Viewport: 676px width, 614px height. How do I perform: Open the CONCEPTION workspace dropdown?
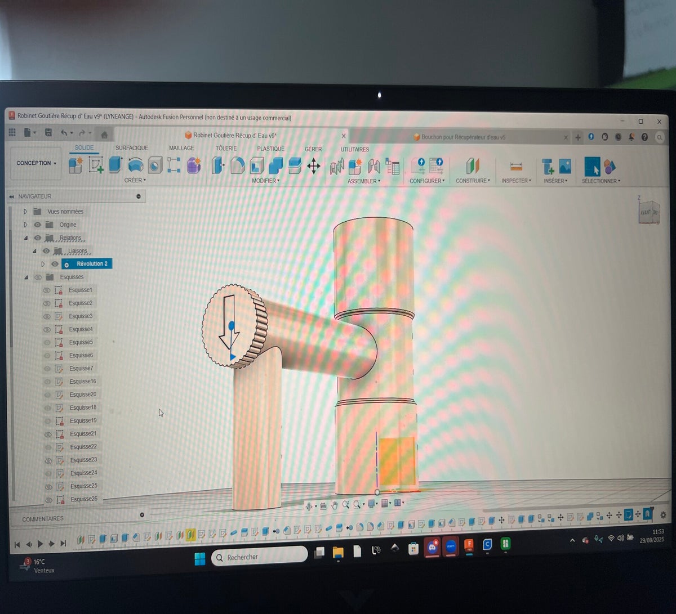36,163
